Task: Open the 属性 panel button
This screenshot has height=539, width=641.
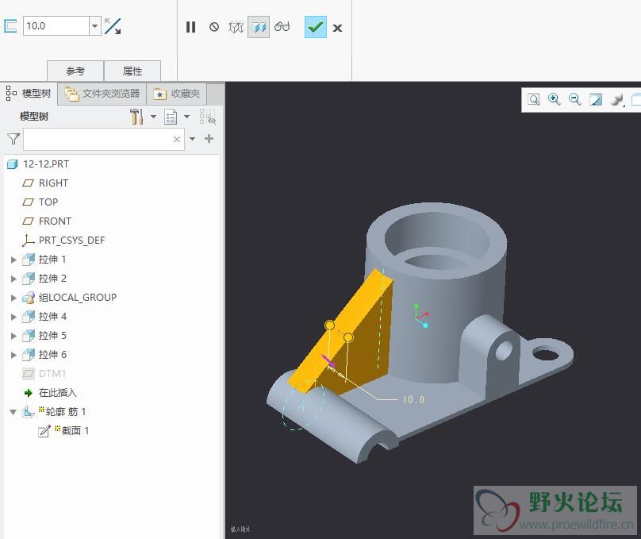Action: pos(132,71)
